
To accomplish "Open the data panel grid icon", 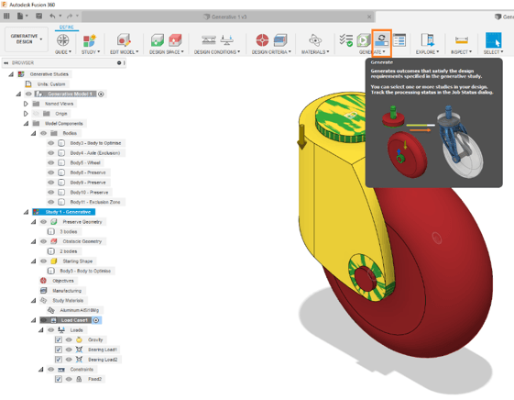I will tap(6, 16).
